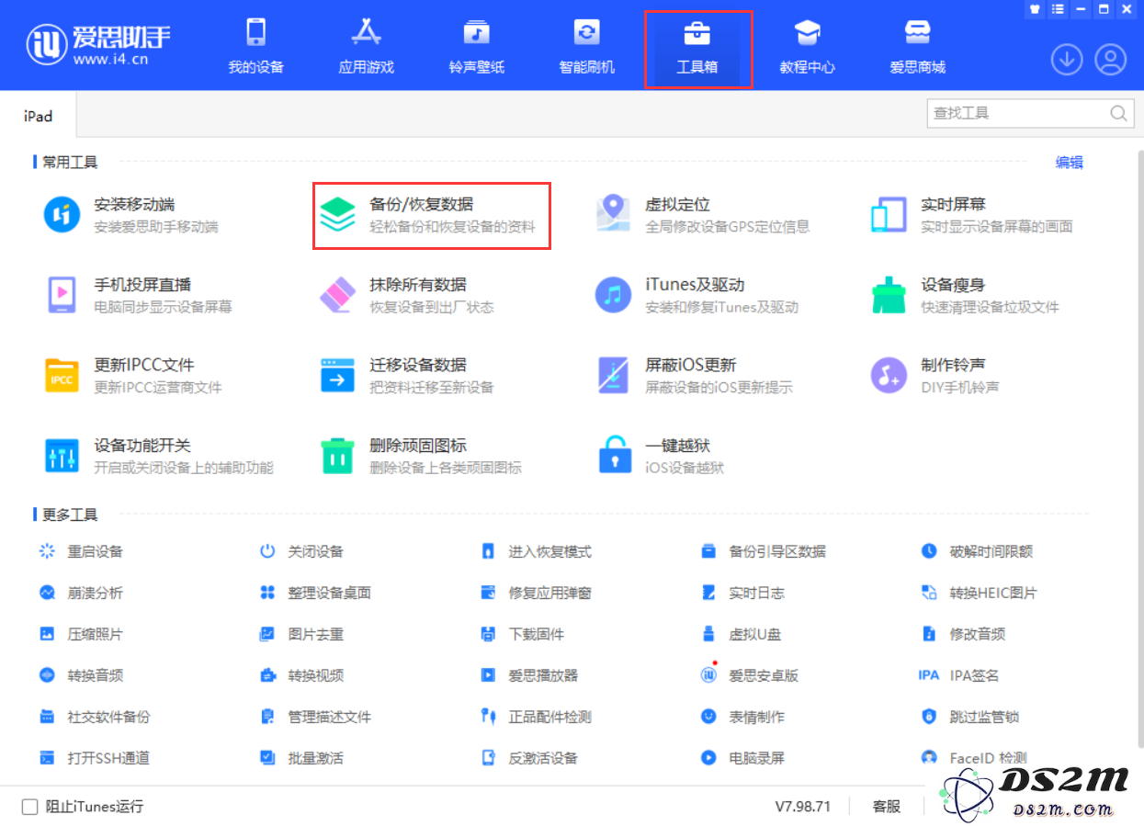Click 进入恢复模式 icon
The height and width of the screenshot is (826, 1144).
488,551
